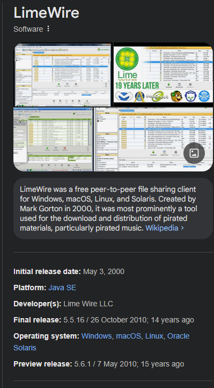Select the "5.5.16 / 26 October 2010" text

[105, 320]
